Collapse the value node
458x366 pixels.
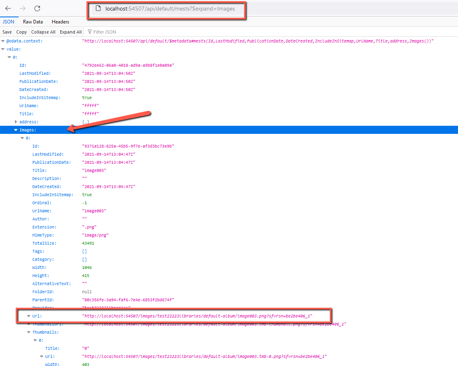3,49
